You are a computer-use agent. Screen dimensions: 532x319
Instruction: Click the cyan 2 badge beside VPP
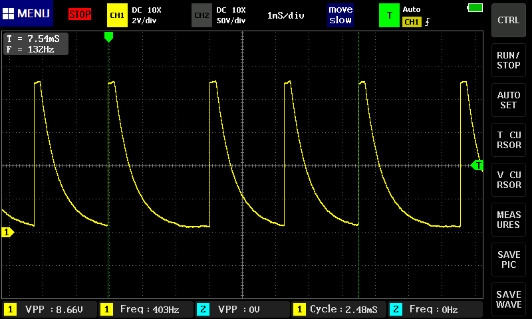coord(203,309)
